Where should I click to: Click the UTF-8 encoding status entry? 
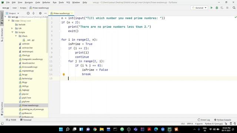point(190,124)
